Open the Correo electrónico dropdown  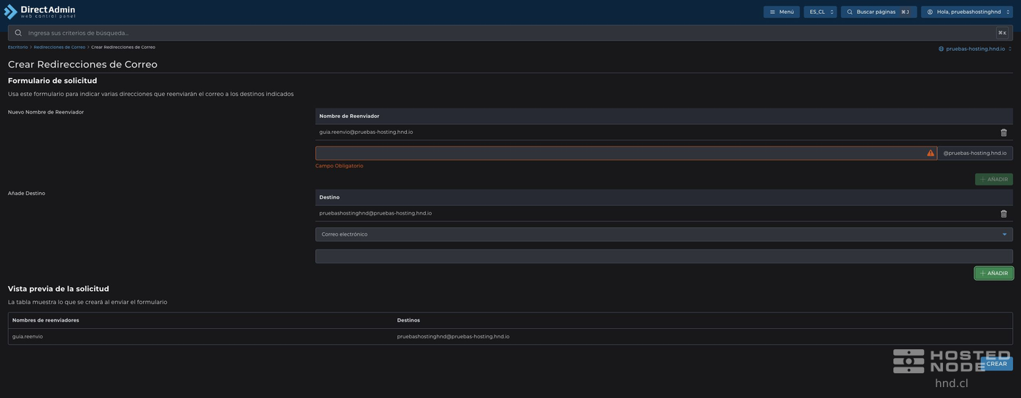pos(664,234)
